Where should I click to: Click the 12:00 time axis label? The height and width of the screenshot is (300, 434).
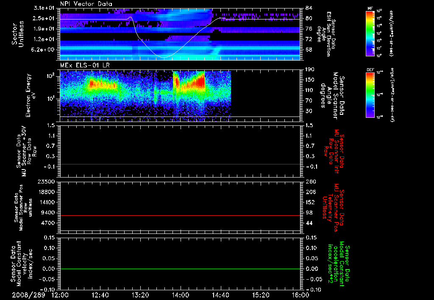(x=60, y=295)
